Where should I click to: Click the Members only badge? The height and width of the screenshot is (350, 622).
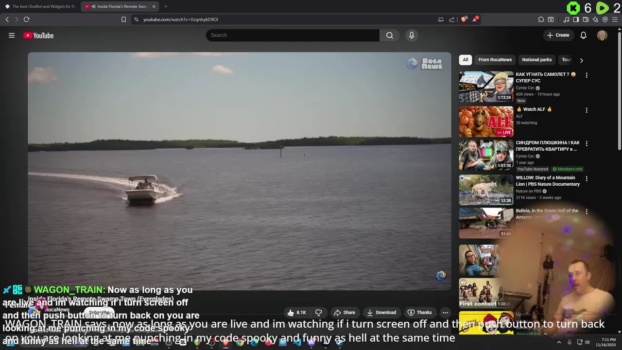click(x=568, y=169)
